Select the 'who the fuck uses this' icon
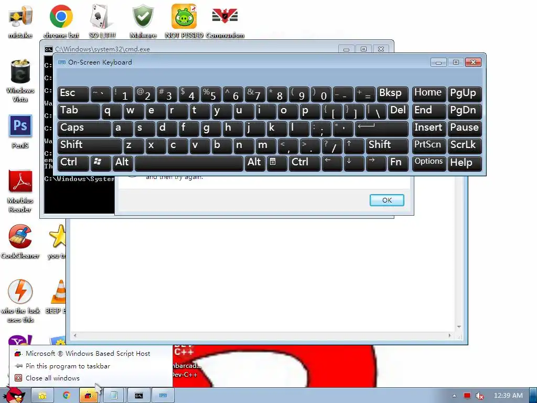537x403 pixels. [20, 302]
